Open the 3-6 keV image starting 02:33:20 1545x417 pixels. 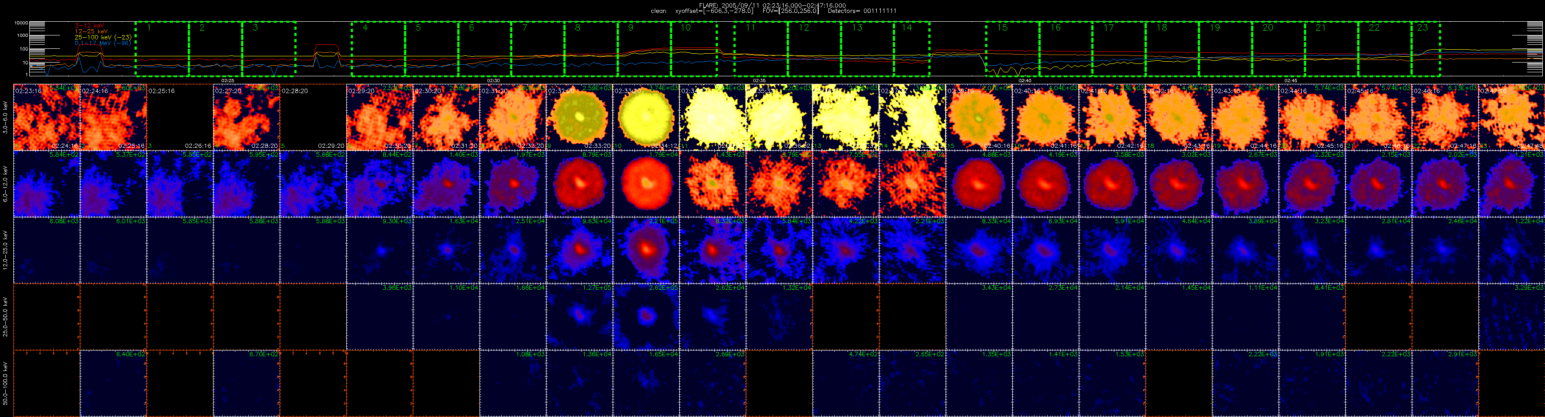point(646,117)
